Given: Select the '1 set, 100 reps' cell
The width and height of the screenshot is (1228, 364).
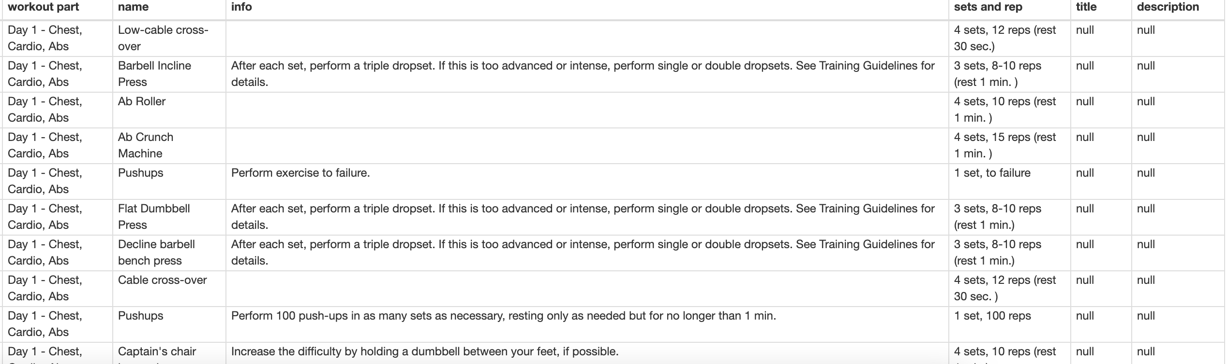Looking at the screenshot, I should point(992,316).
